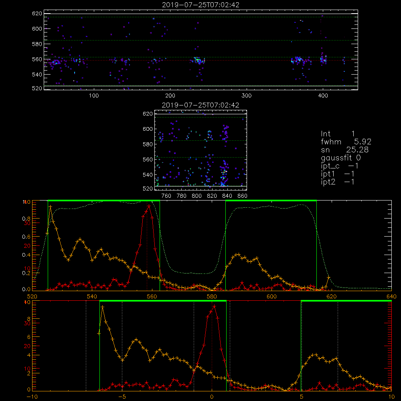Click the 800 x-axis label of middle image
This screenshot has width=401, height=401.
[196, 196]
